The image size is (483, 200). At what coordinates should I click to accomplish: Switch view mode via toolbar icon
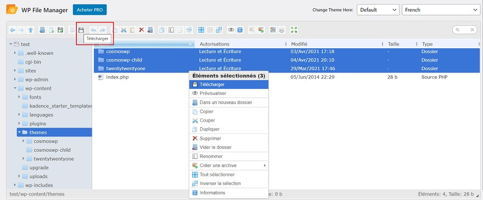pyautogui.click(x=273, y=30)
